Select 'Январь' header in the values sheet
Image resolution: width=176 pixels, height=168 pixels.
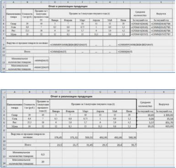point(56,111)
